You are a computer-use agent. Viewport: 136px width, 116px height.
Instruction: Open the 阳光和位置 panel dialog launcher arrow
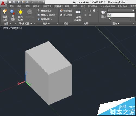tap(35, 24)
